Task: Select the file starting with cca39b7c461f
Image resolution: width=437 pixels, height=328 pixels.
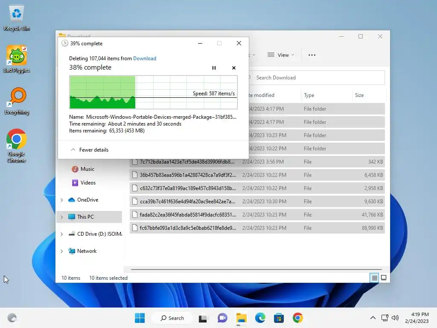Action: pyautogui.click(x=257, y=202)
